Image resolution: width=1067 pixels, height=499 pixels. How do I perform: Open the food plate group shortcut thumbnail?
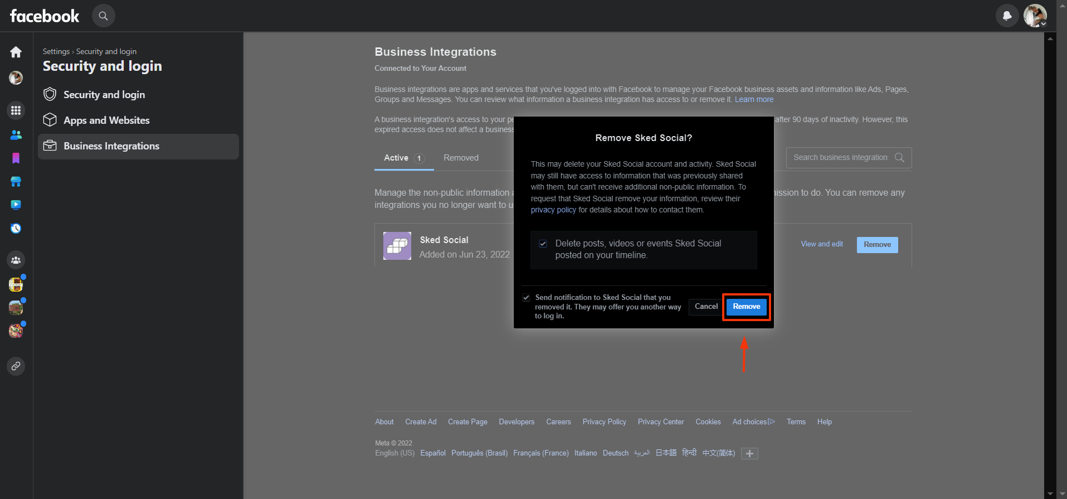click(x=16, y=331)
